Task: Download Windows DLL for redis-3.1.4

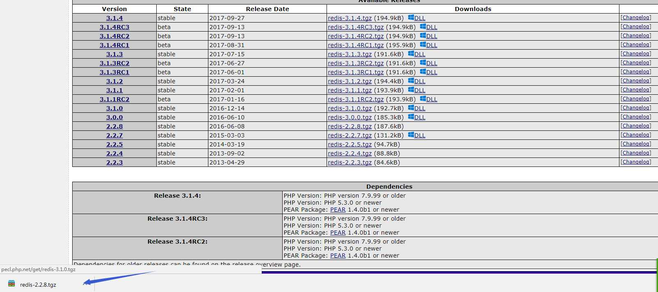Action: [x=417, y=18]
